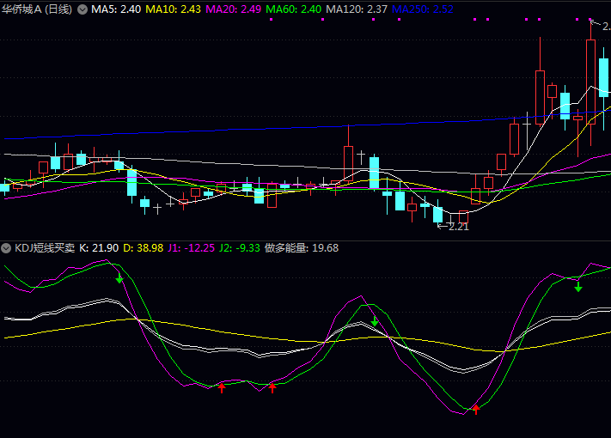Click the rightmost red buy arrow in KDJ

pyautogui.click(x=476, y=410)
